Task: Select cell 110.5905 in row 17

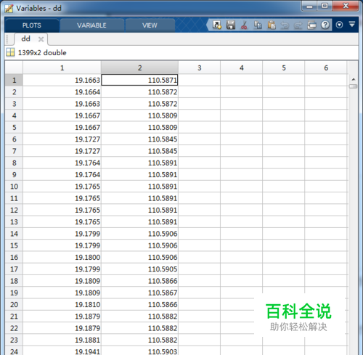Action: pyautogui.click(x=139, y=269)
